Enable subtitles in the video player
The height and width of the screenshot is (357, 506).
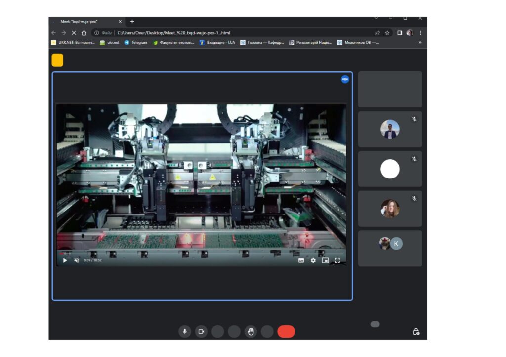(301, 260)
